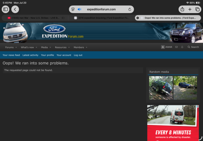Close the 'Oops! We ran into some problems' tab

point(137,18)
